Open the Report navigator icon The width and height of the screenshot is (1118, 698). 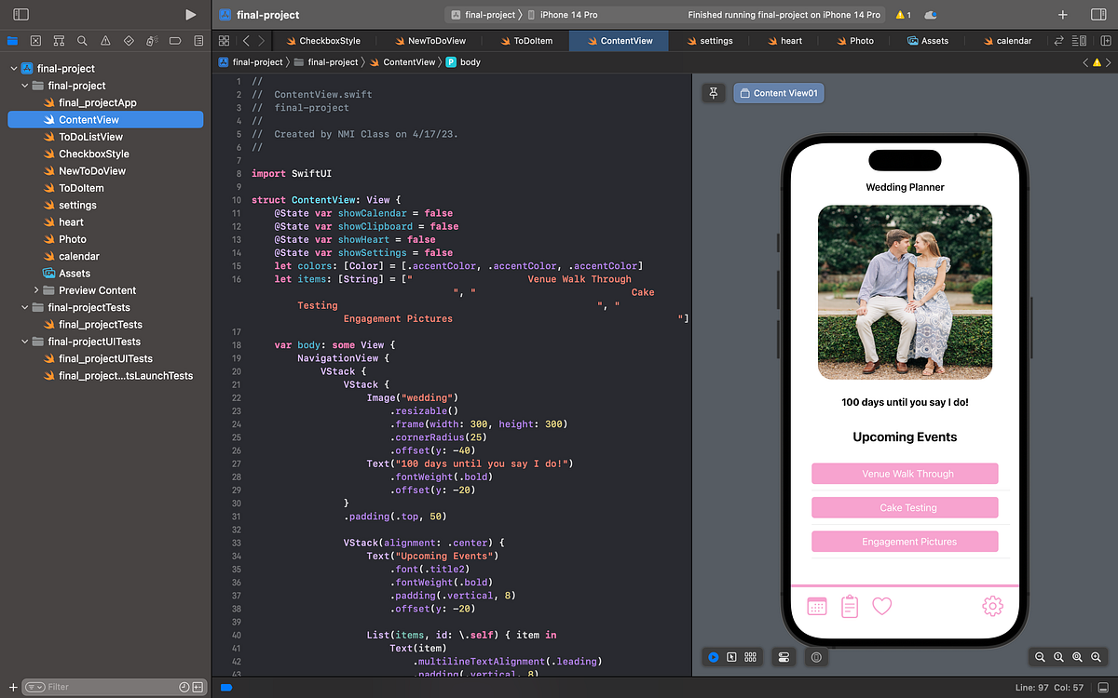coord(198,41)
